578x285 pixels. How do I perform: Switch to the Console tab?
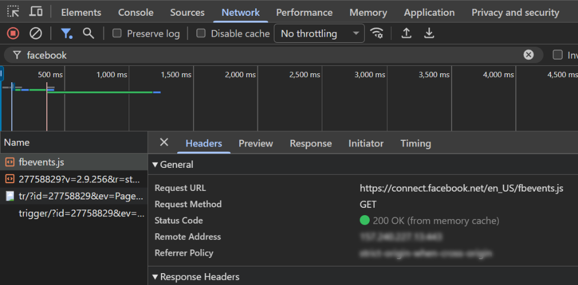pyautogui.click(x=135, y=12)
